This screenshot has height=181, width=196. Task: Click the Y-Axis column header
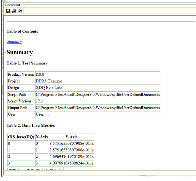coord(72,137)
